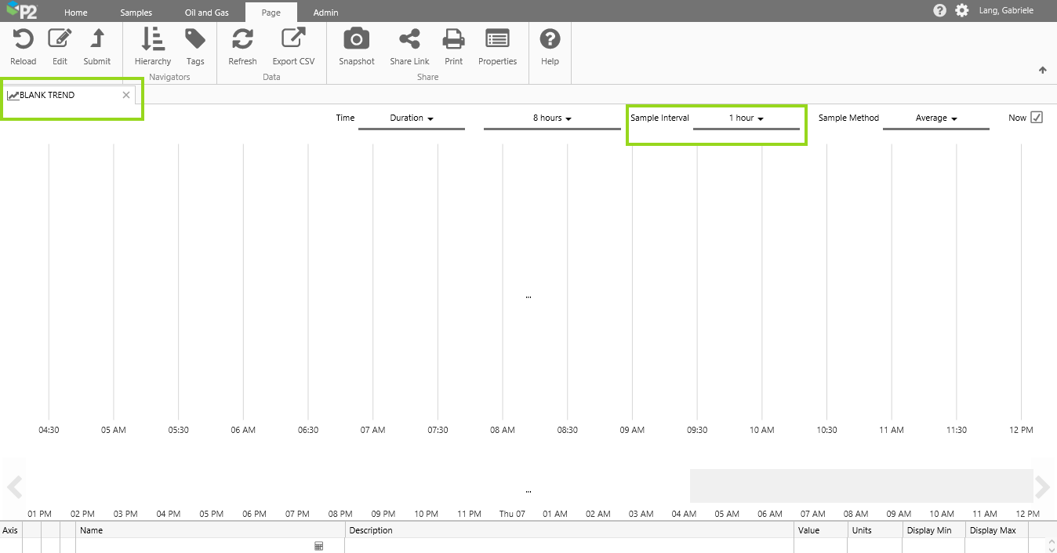Viewport: 1057px width, 553px height.
Task: Change the Sample Interval 1 hour dropdown
Action: 746,118
